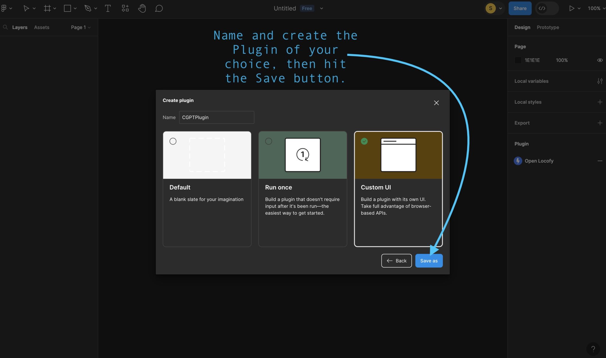This screenshot has height=358, width=606.
Task: Expand the Untitled file name menu
Action: coord(321,8)
